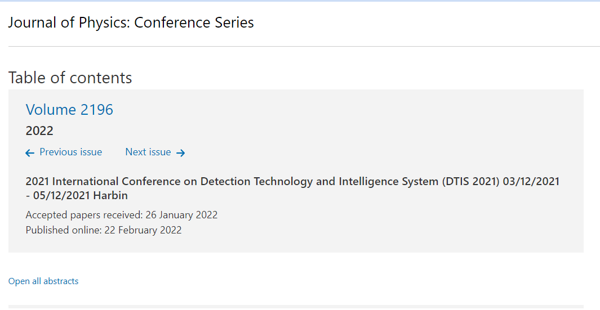Click the Published online label

pyautogui.click(x=64, y=230)
